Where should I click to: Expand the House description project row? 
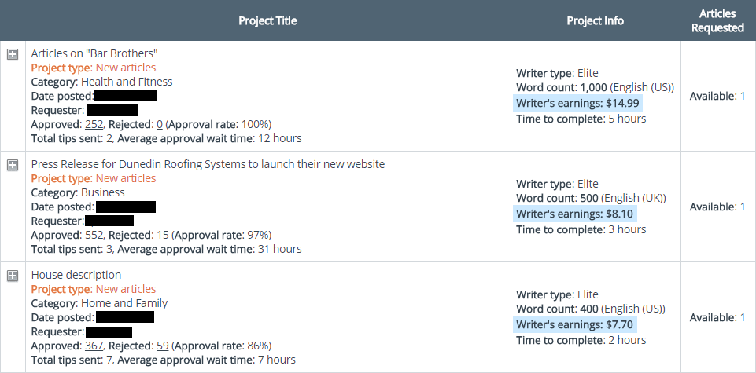tap(13, 276)
